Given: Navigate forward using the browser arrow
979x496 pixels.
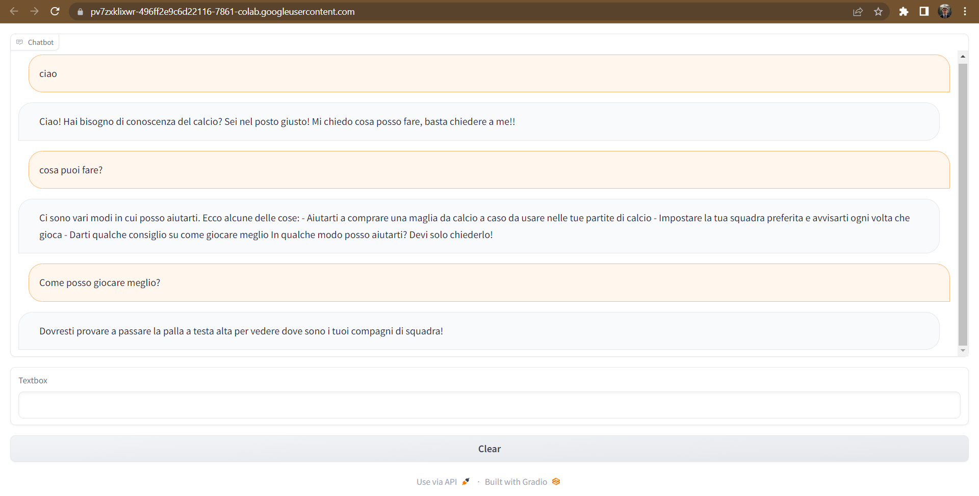Looking at the screenshot, I should [34, 11].
